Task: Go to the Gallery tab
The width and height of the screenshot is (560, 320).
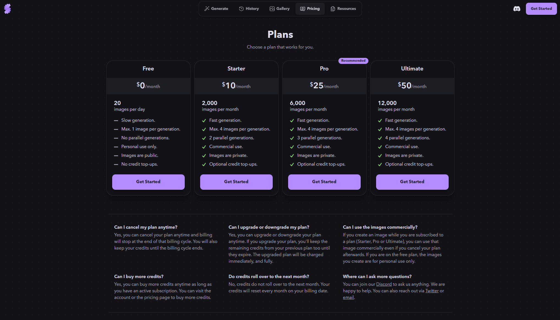Action: (x=283, y=9)
